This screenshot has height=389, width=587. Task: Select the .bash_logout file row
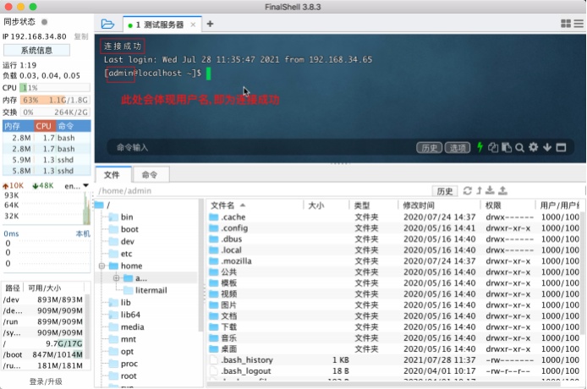pyautogui.click(x=394, y=371)
